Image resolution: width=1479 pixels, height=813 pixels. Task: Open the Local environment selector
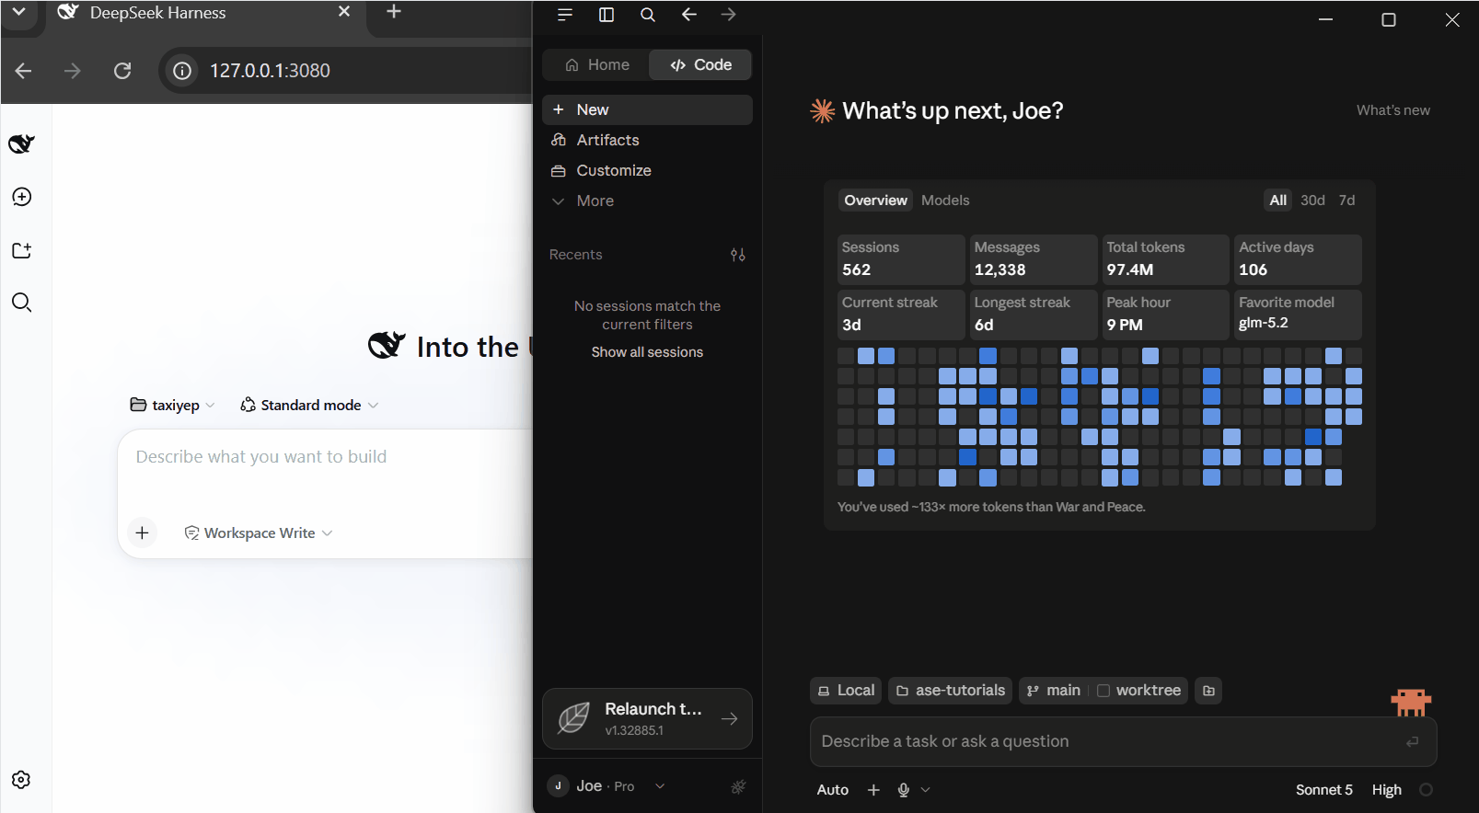(846, 691)
